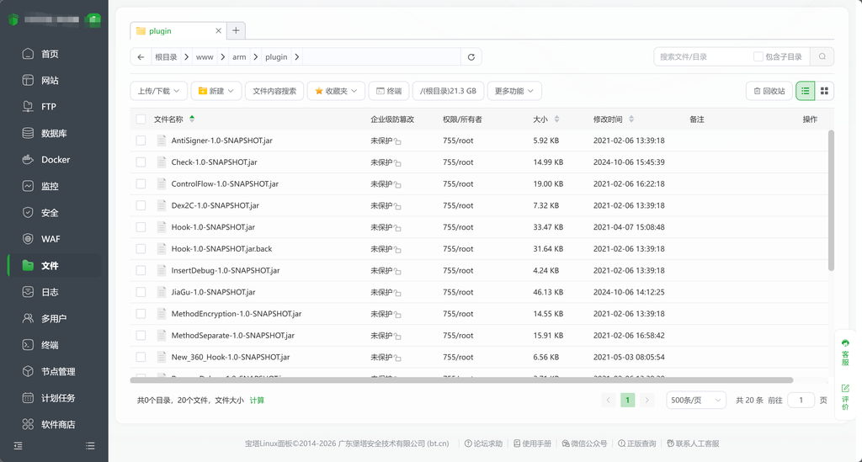Open the 数据库 database section
Screen dimensions: 862x462
[54, 134]
